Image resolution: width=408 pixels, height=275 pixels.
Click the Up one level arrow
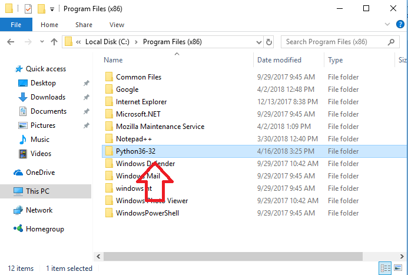coord(54,42)
